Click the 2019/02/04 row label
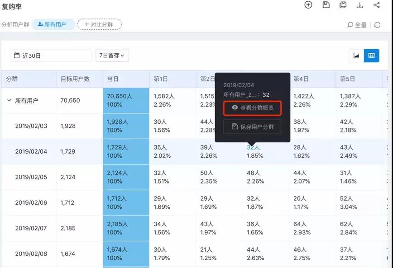The width and height of the screenshot is (393, 268). point(31,151)
